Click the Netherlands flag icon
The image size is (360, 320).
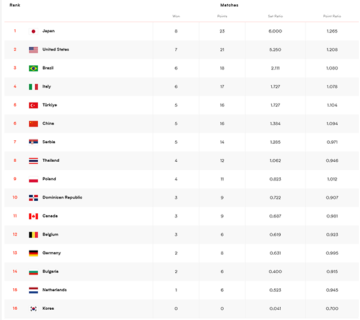coord(33,290)
